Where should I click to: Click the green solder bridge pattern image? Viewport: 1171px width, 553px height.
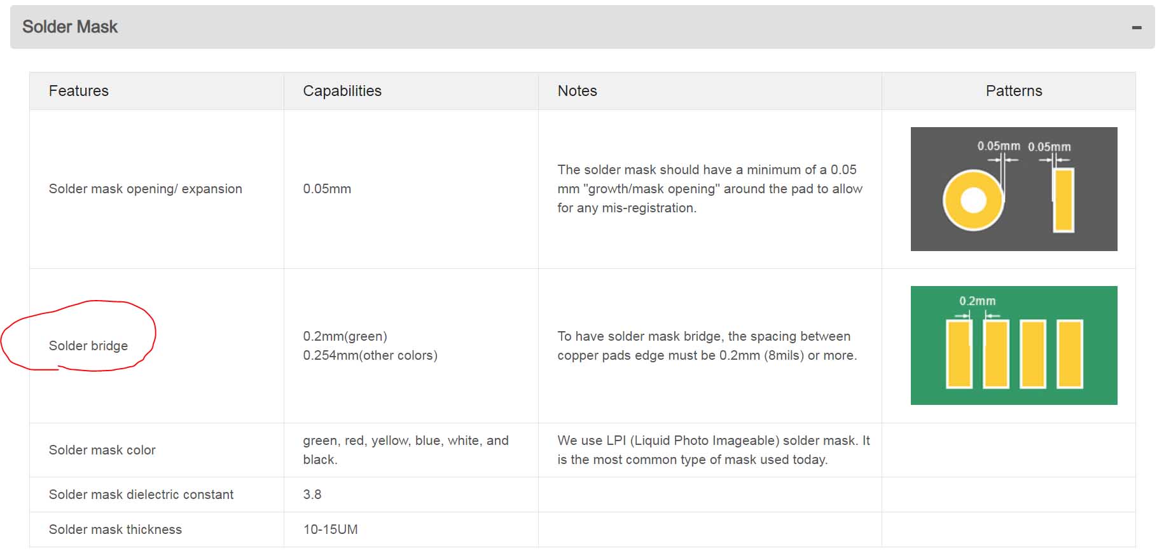(1013, 345)
